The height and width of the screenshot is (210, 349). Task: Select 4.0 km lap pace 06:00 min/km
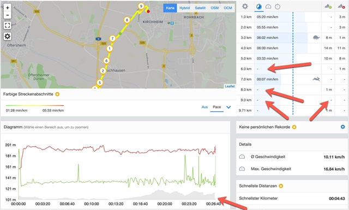click(267, 48)
